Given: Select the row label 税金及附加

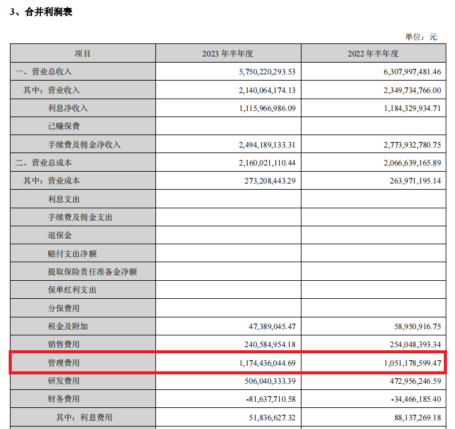Looking at the screenshot, I should coord(68,326).
